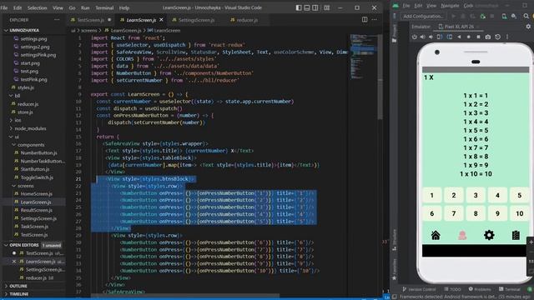Close the LearnScreen.js tab
534x300 pixels.
point(161,20)
